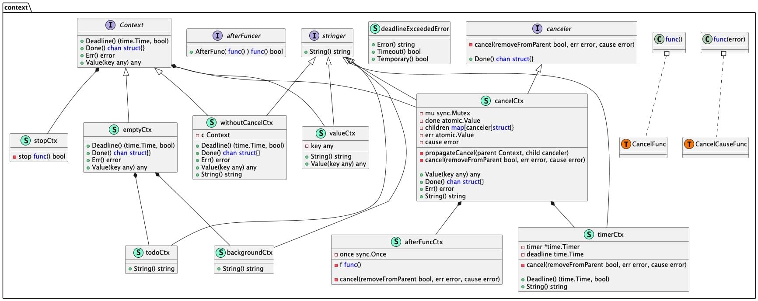Select the context package tab label
This screenshot has width=758, height=301.
16,7
